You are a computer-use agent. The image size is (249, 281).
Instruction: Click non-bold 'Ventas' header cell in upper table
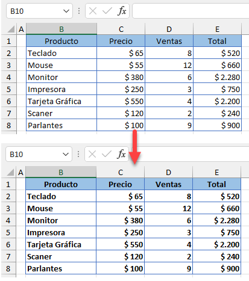click(169, 41)
